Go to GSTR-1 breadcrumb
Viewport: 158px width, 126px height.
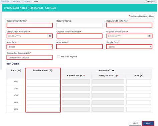point(26,1)
